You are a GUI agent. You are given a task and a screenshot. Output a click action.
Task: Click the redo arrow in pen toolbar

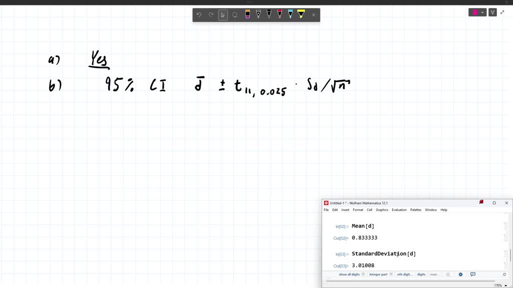211,15
